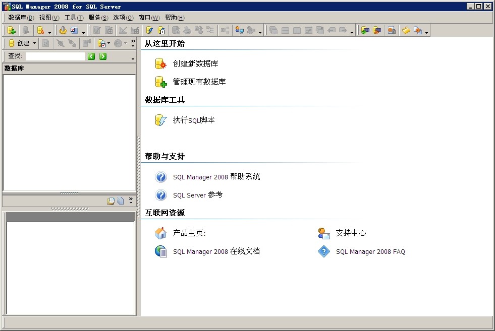This screenshot has height=331, width=495.
Task: Open the overflow chevron of the windows toolbar
Action: [x=352, y=32]
